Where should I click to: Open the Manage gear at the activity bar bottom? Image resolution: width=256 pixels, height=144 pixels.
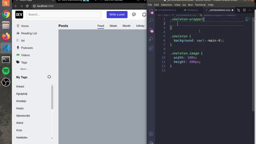151,142
